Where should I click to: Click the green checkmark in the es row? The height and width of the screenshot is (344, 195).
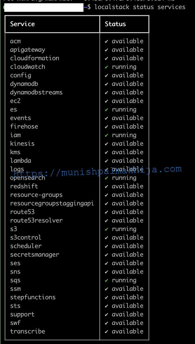(x=107, y=109)
